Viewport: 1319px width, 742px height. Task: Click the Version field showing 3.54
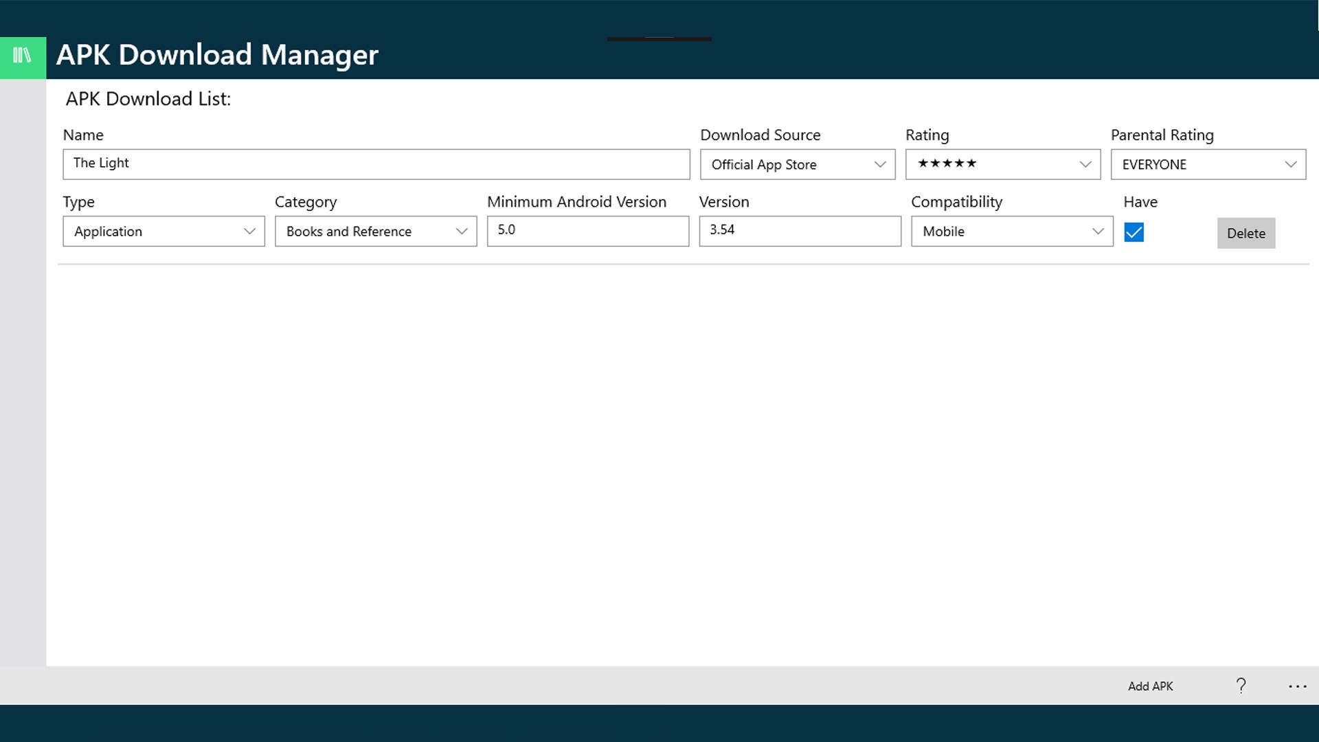[800, 231]
